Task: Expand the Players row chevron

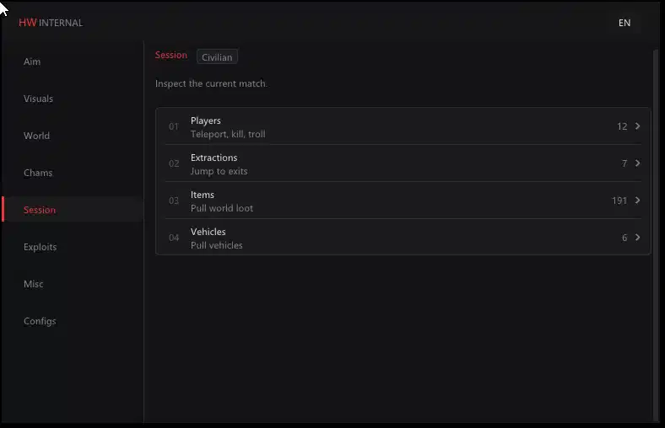Action: point(637,126)
